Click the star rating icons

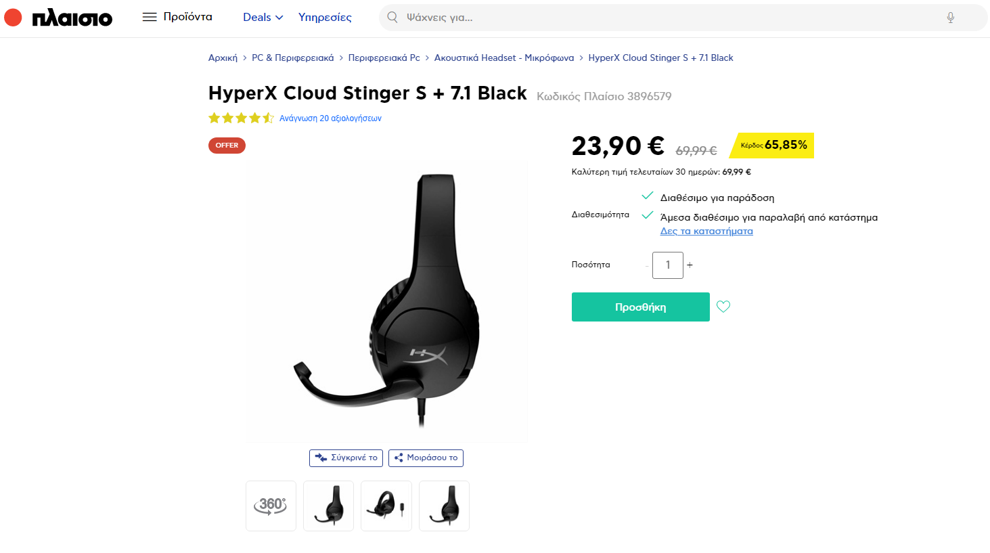pyautogui.click(x=241, y=118)
